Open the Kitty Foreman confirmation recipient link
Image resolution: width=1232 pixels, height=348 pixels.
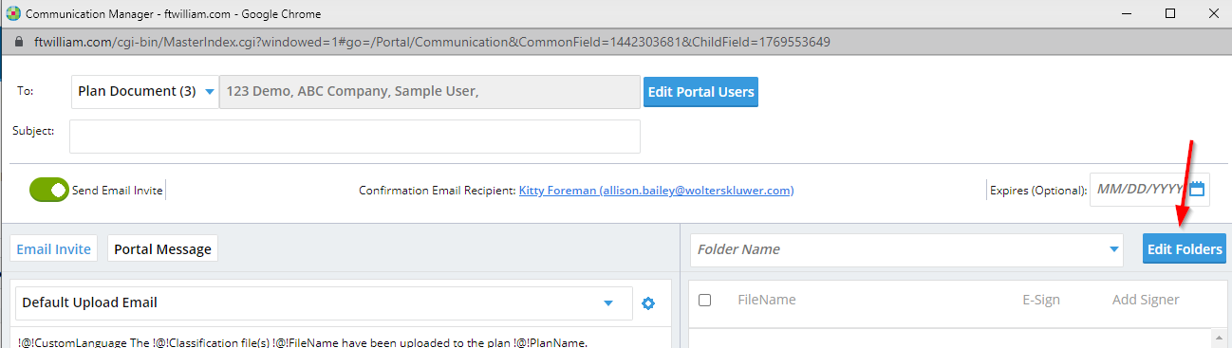coord(656,191)
